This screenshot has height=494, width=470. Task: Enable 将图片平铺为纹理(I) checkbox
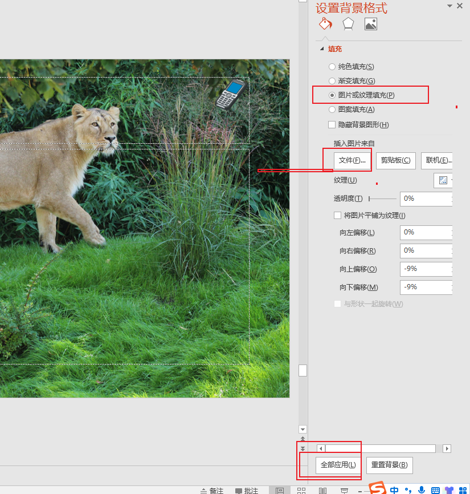(337, 216)
